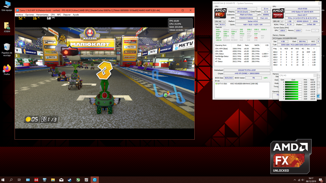The height and width of the screenshot is (183, 326).
Task: Click the Core 7 clock bar
Action: point(293,99)
